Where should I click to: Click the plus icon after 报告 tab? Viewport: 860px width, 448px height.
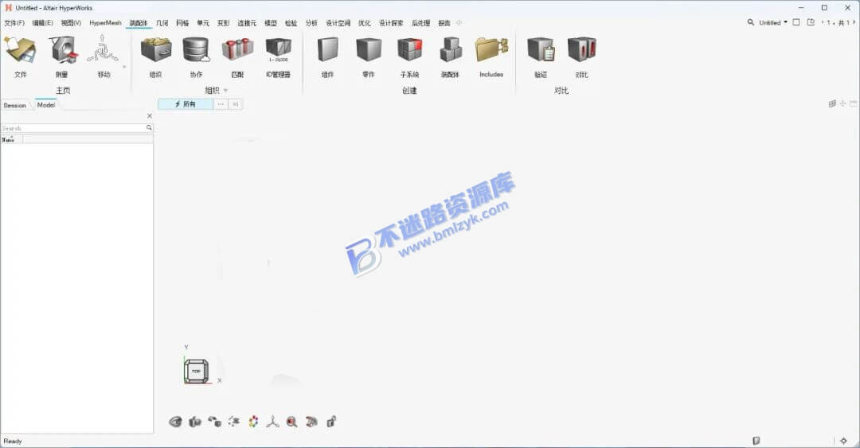459,23
